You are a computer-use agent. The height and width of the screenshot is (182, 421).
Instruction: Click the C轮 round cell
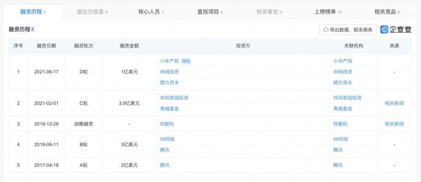pos(84,103)
